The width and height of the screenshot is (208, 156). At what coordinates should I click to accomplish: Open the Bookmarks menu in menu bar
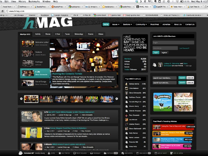[34, 1]
